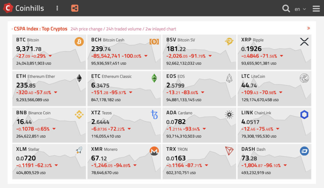This screenshot has height=188, width=324.
Task: Click the EOS outline logo icon
Action: 229,78
